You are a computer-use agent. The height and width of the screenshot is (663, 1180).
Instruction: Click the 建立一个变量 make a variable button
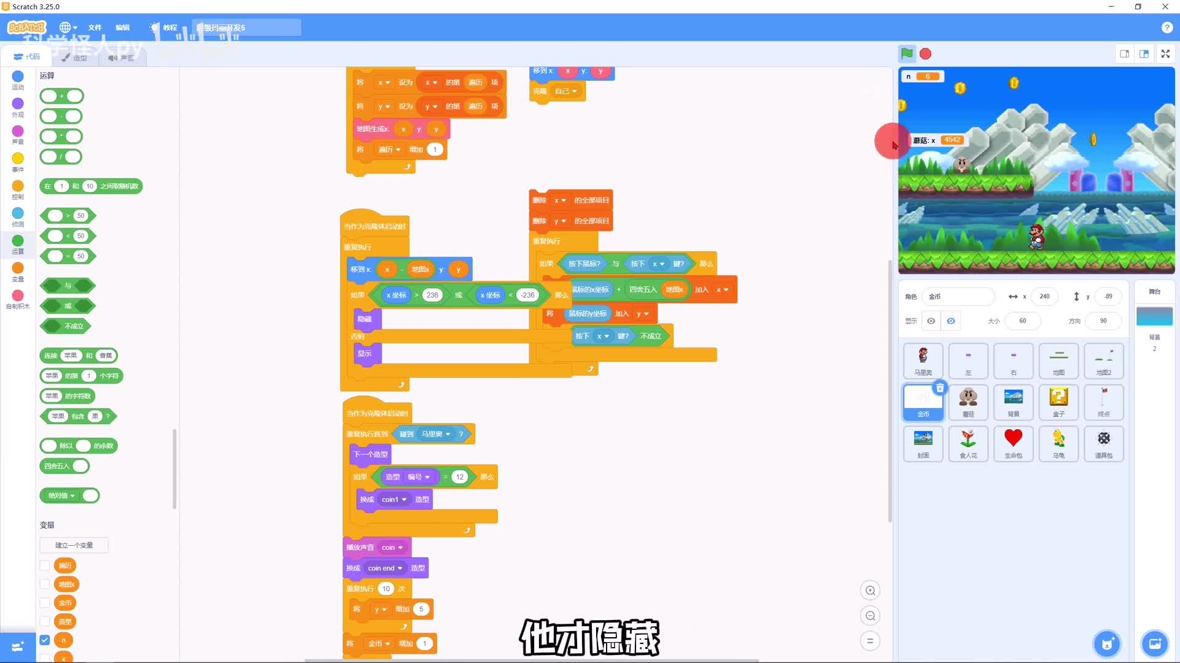tap(74, 545)
